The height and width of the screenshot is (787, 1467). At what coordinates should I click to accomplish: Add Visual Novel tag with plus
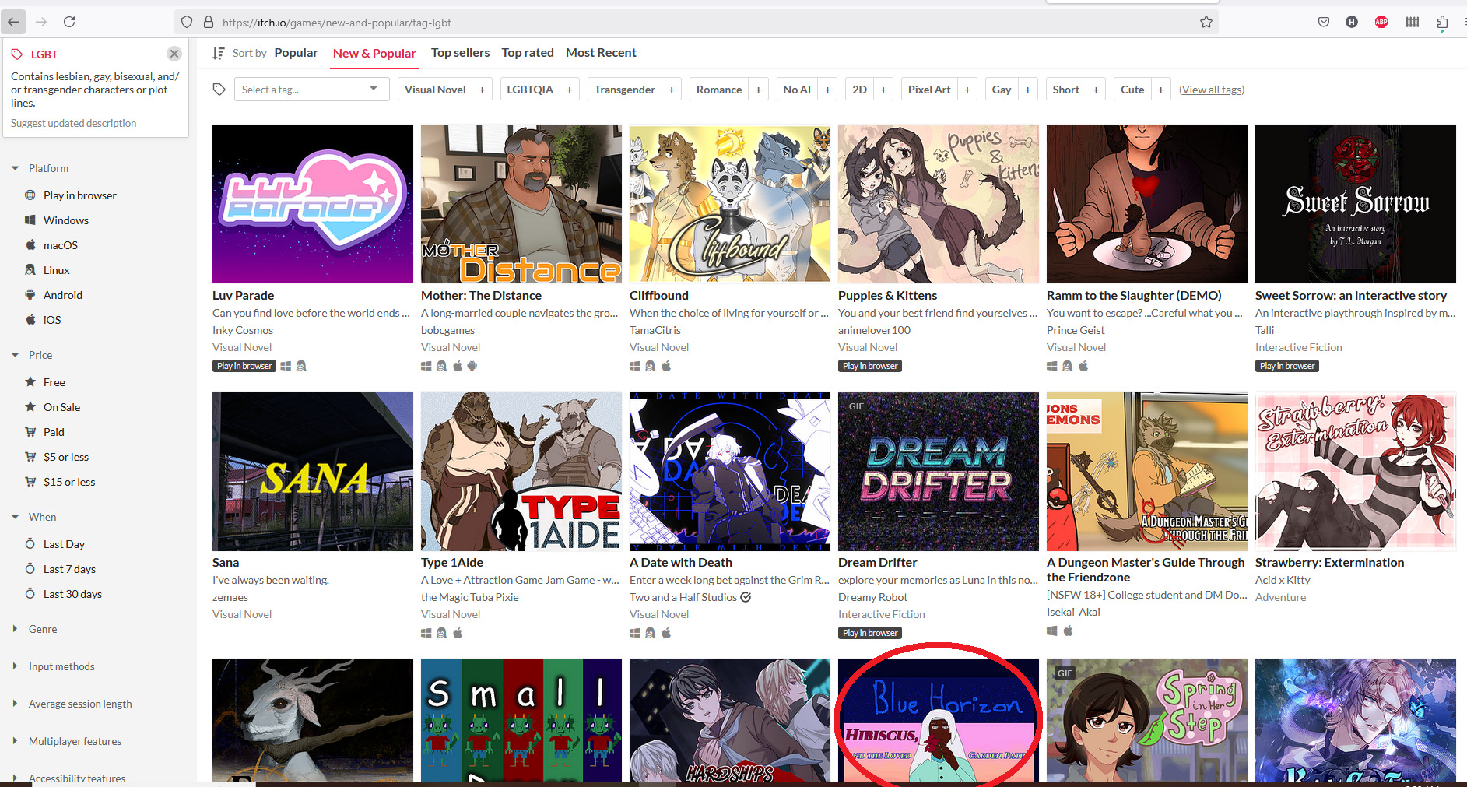(x=482, y=90)
